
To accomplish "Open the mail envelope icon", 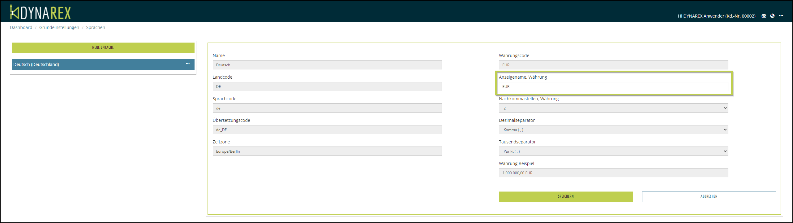I will 764,16.
